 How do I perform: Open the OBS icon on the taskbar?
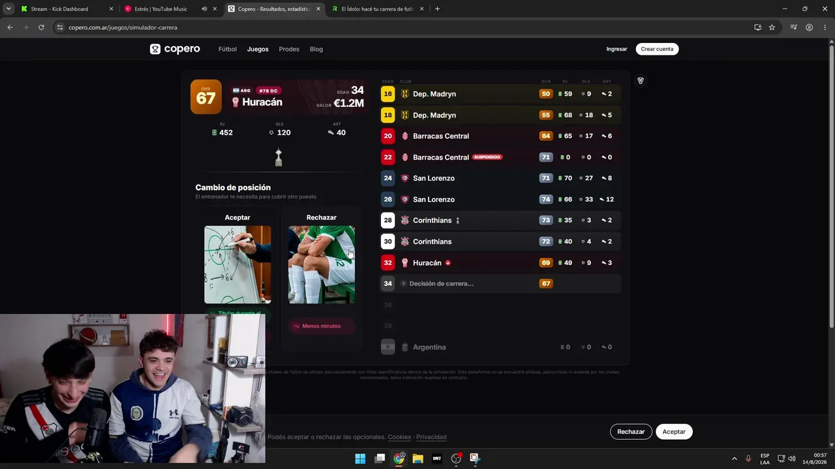click(456, 459)
